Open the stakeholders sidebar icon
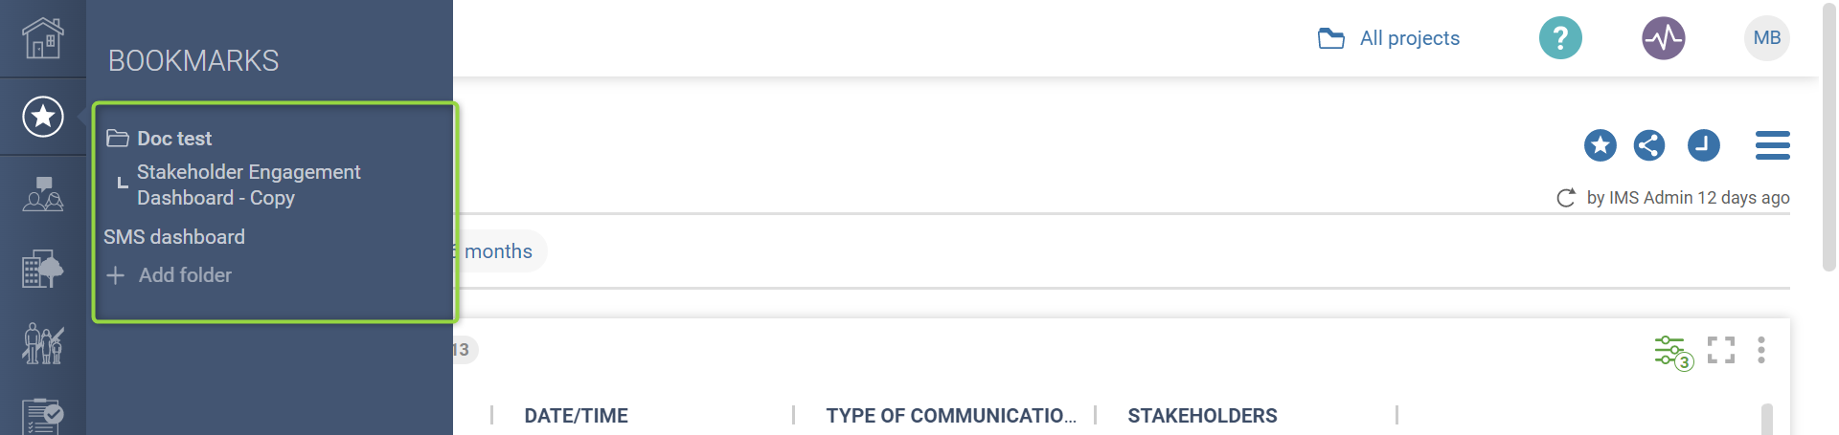This screenshot has width=1839, height=435. pyautogui.click(x=43, y=194)
